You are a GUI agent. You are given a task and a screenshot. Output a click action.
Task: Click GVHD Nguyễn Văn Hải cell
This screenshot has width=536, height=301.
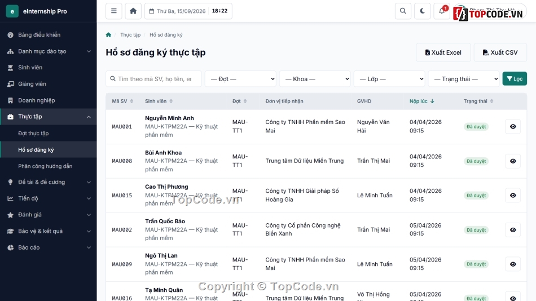click(x=374, y=126)
